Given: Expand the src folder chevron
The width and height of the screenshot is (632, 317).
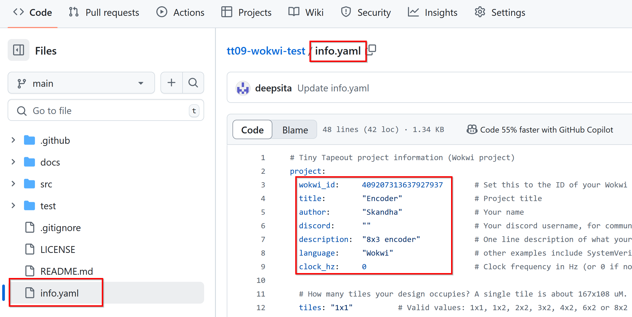Looking at the screenshot, I should click(13, 184).
